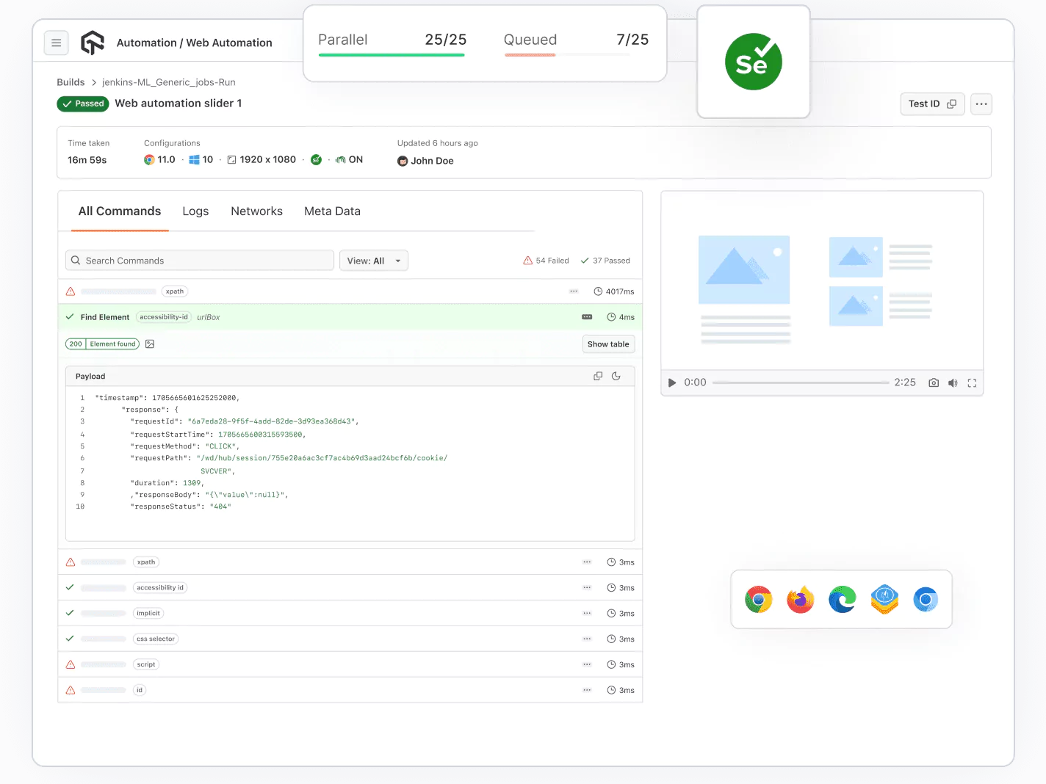The image size is (1046, 784).
Task: Switch to the Networks tab
Action: pos(256,211)
